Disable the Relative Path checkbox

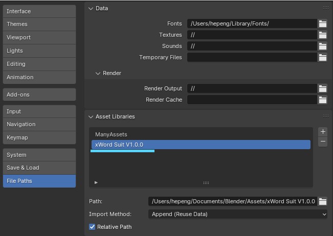click(93, 227)
